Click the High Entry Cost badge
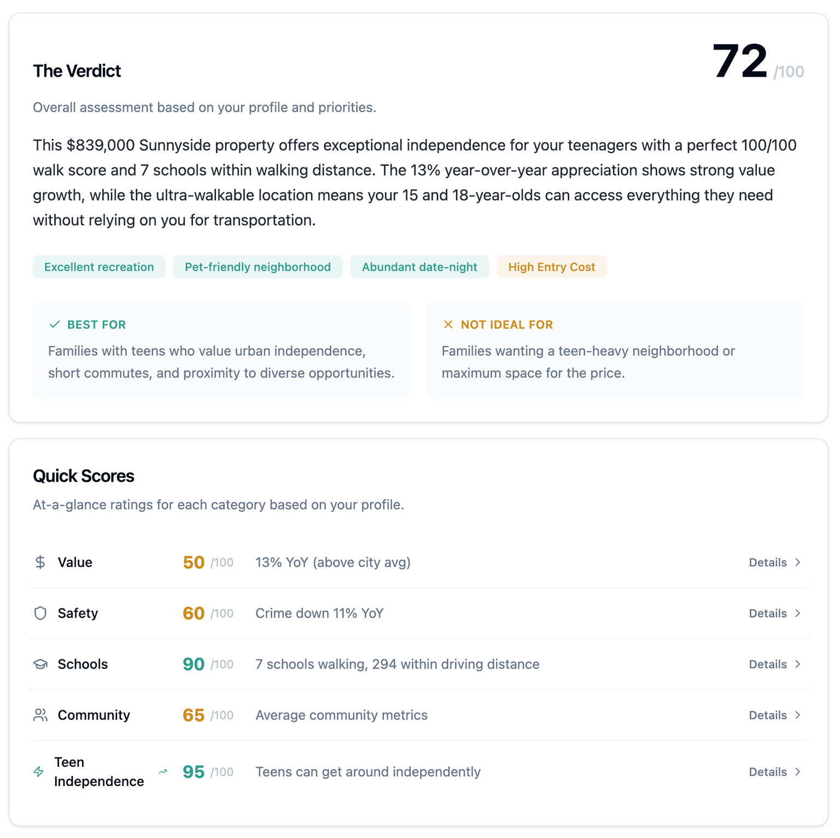This screenshot has width=840, height=838. tap(551, 267)
